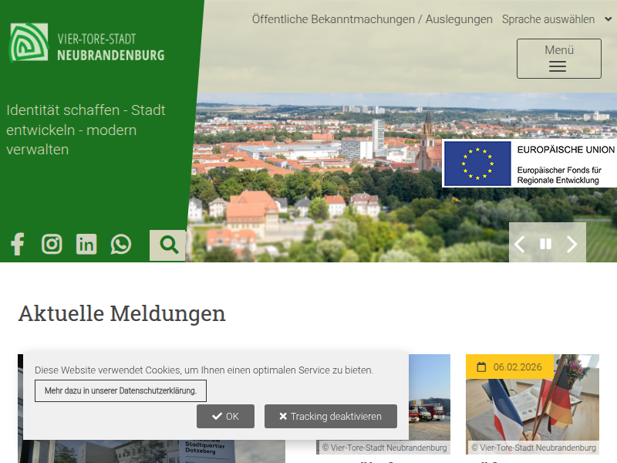The width and height of the screenshot is (617, 463).
Task: Read more in the Datenschutzerklärung link
Action: pos(120,391)
